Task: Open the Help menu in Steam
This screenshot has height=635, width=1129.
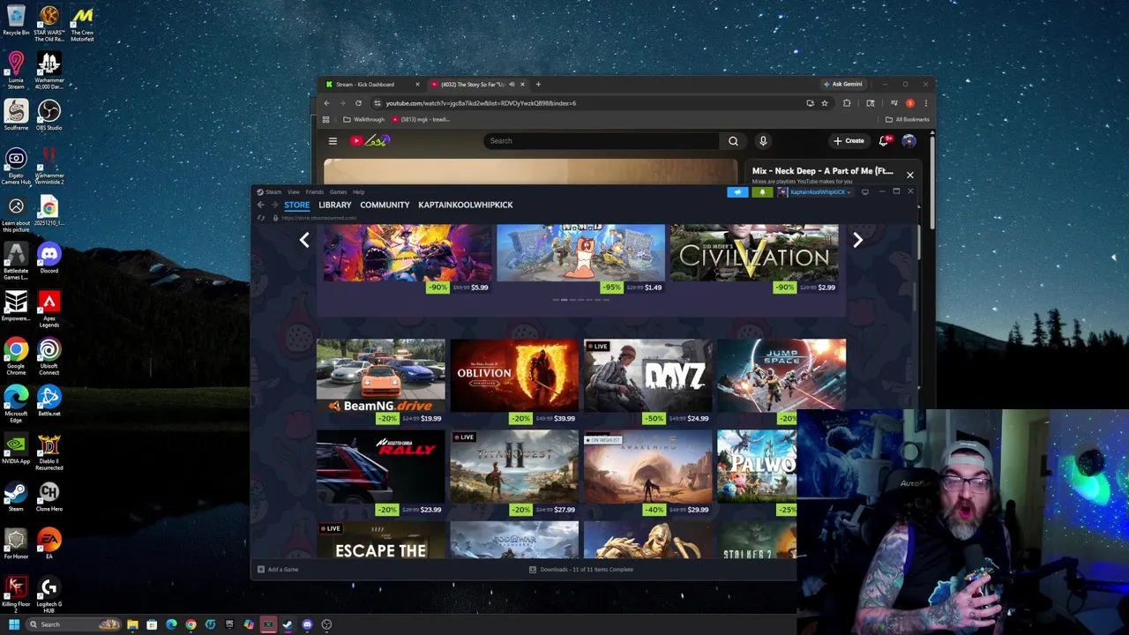Action: (x=358, y=191)
